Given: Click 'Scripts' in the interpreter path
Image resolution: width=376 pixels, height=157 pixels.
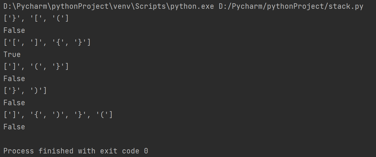Looking at the screenshot, I should point(151,6).
